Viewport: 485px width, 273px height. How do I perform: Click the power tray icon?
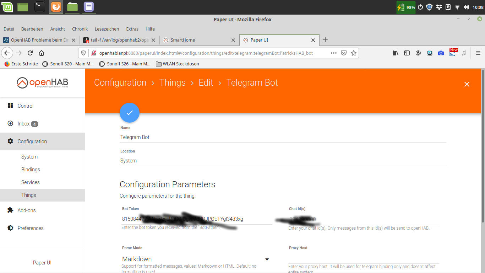point(420,7)
